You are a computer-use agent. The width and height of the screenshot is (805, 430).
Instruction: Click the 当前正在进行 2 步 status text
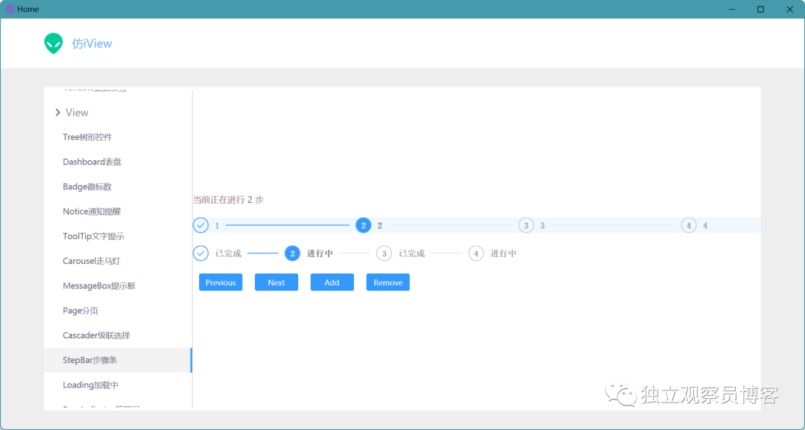tap(229, 200)
